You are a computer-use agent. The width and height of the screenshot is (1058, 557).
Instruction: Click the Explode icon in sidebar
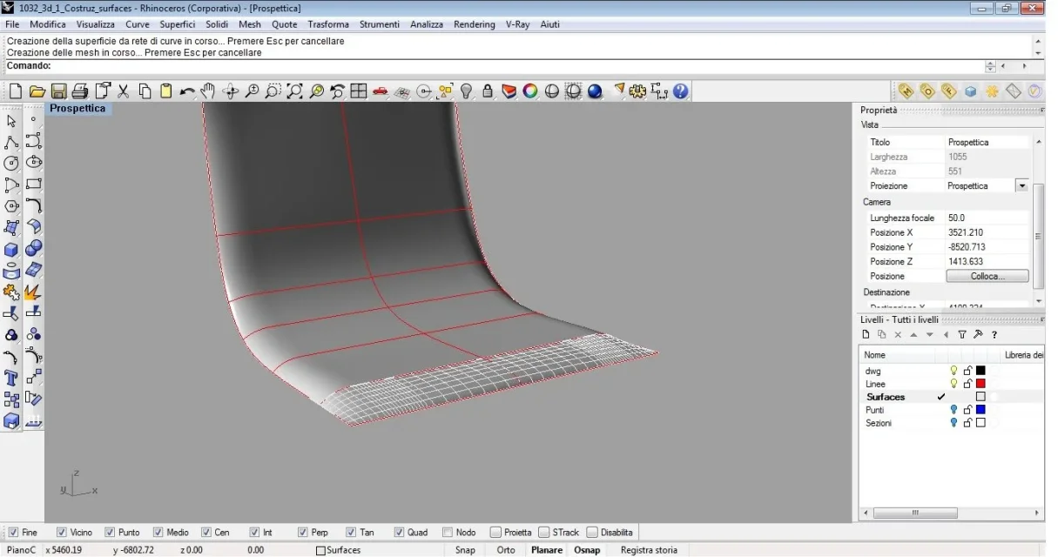click(34, 292)
